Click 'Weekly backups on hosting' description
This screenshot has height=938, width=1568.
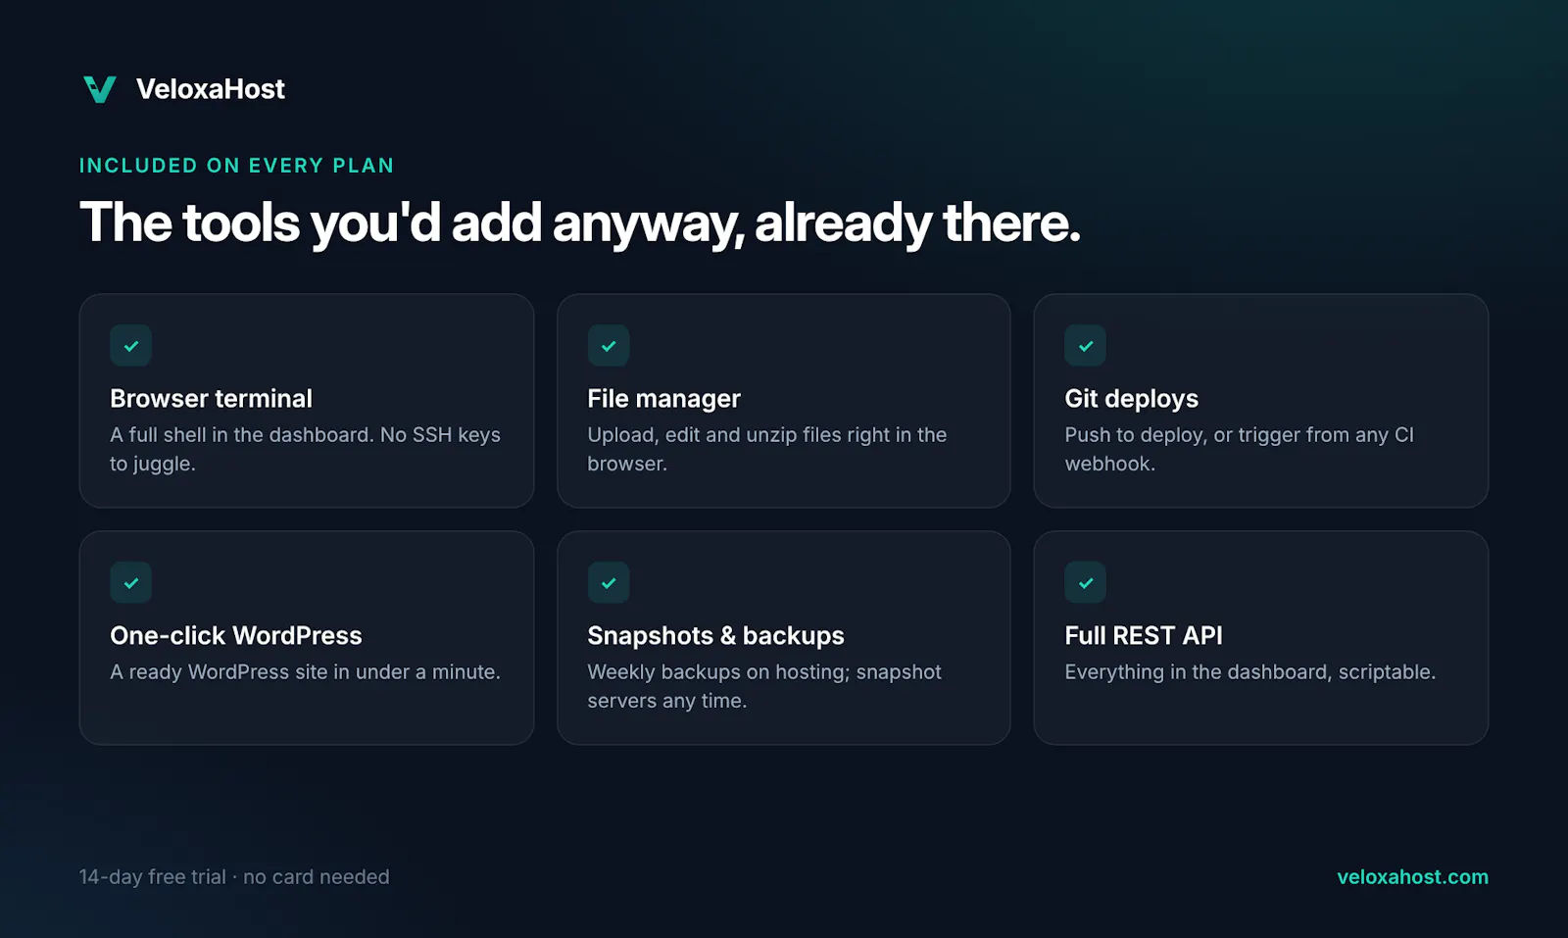[x=764, y=686]
